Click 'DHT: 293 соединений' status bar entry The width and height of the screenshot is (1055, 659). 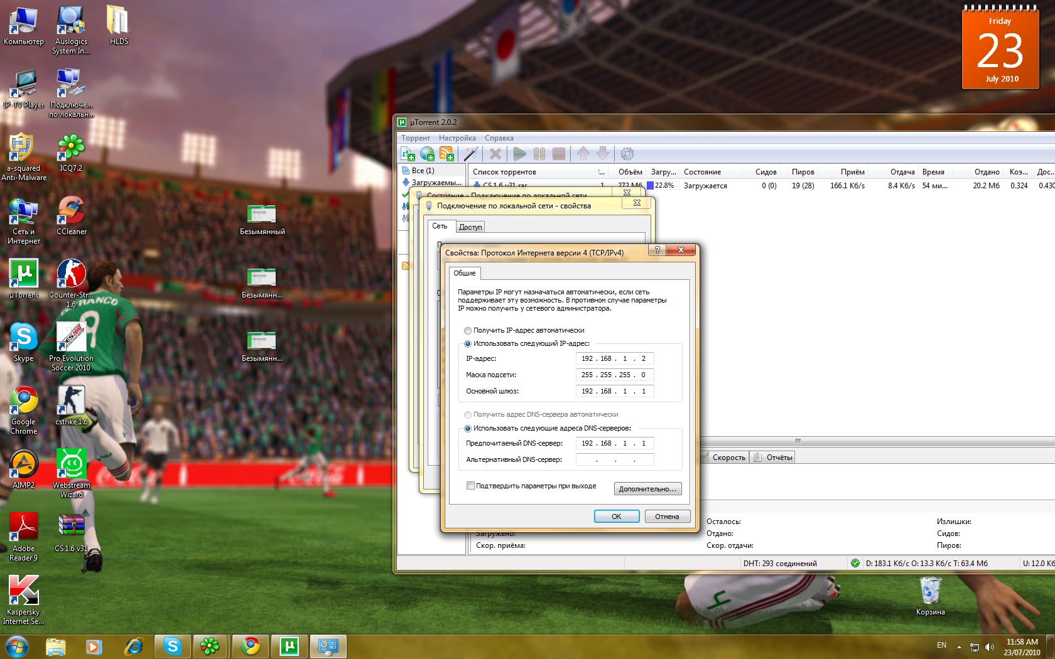(780, 563)
